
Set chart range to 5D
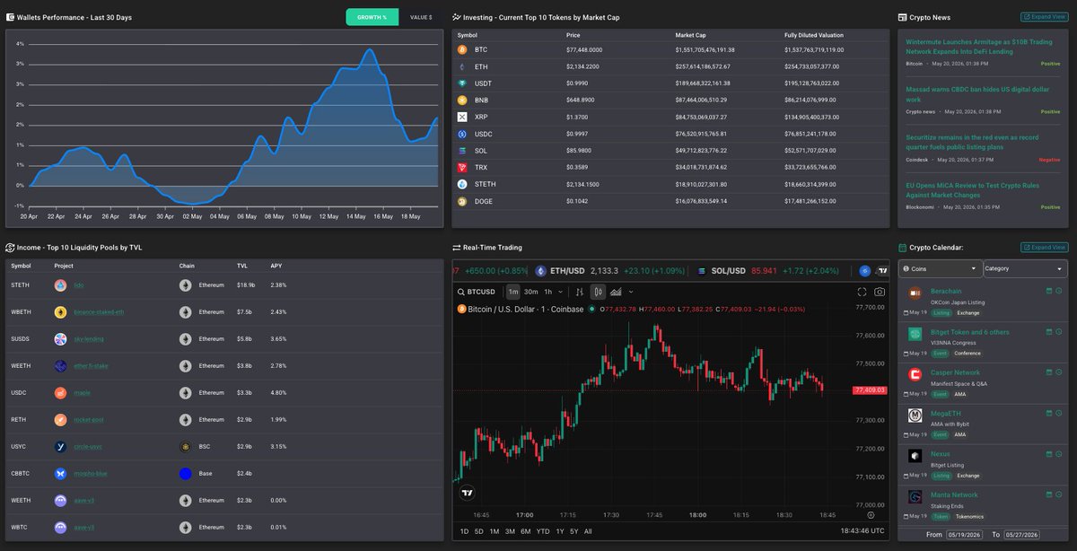479,531
